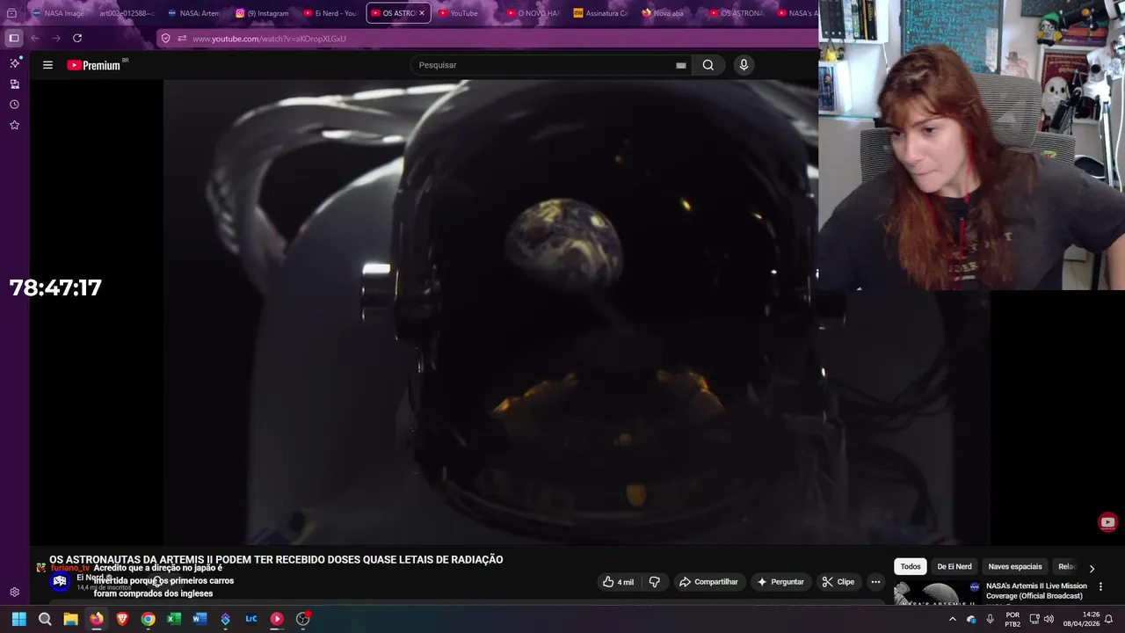The image size is (1125, 633).
Task: Open more actions three-dot menu beside Clipe
Action: [875, 582]
